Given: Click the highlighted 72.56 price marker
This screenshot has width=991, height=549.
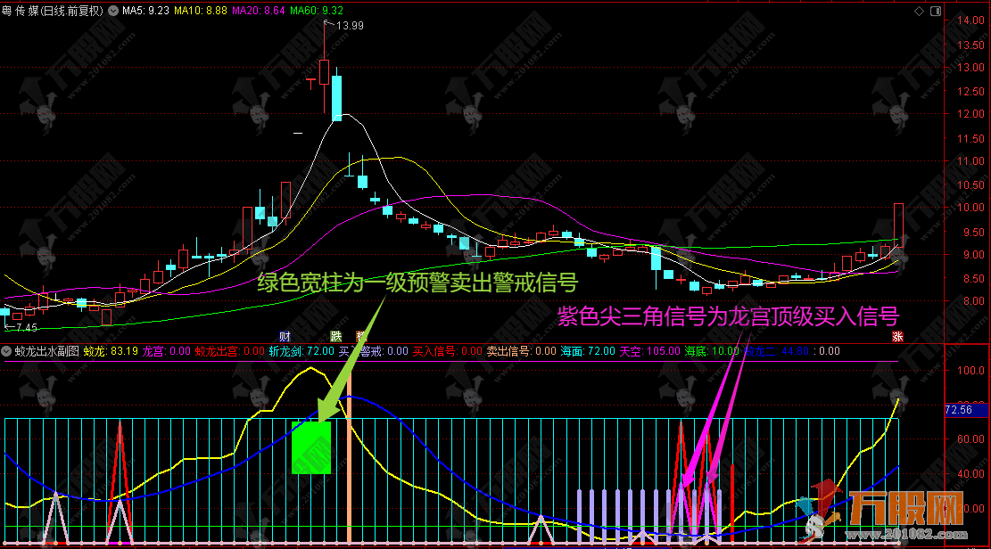Looking at the screenshot, I should [966, 411].
